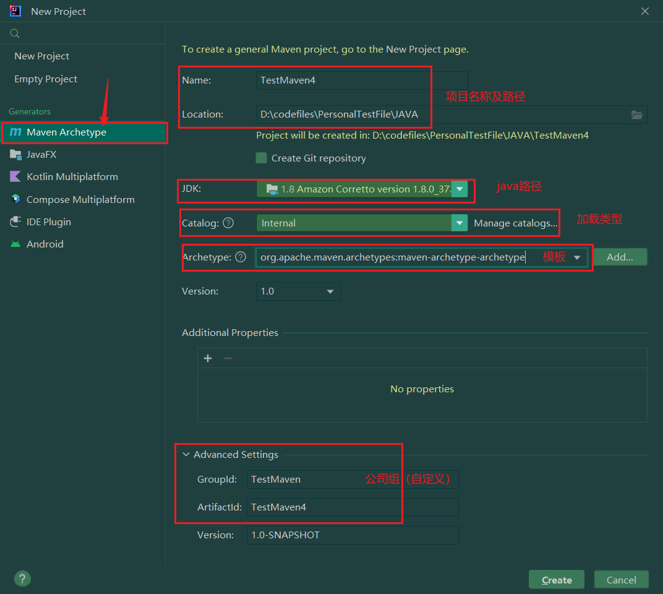The image size is (663, 594).
Task: Click the search magnifier icon
Action: point(15,33)
